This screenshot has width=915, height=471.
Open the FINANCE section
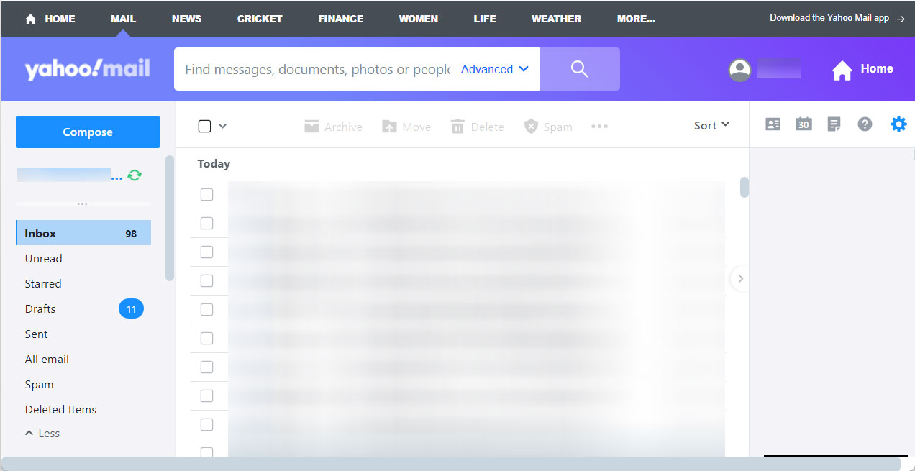click(x=340, y=19)
